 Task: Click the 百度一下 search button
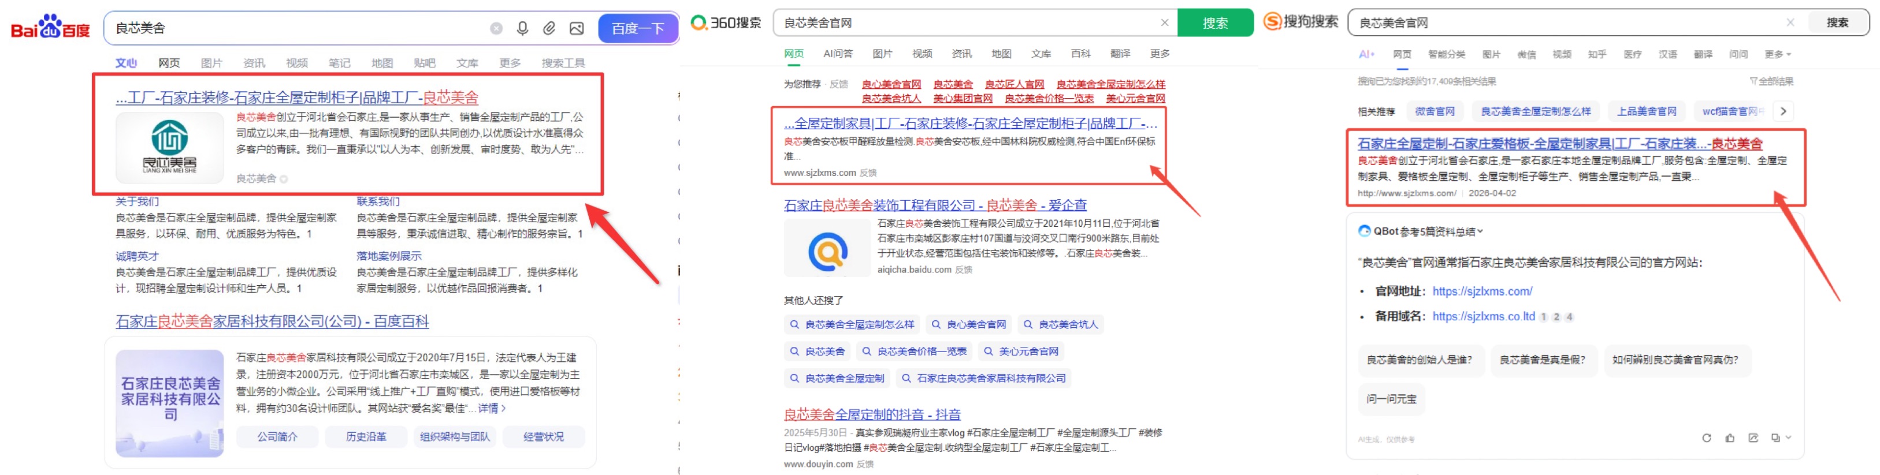coord(638,28)
